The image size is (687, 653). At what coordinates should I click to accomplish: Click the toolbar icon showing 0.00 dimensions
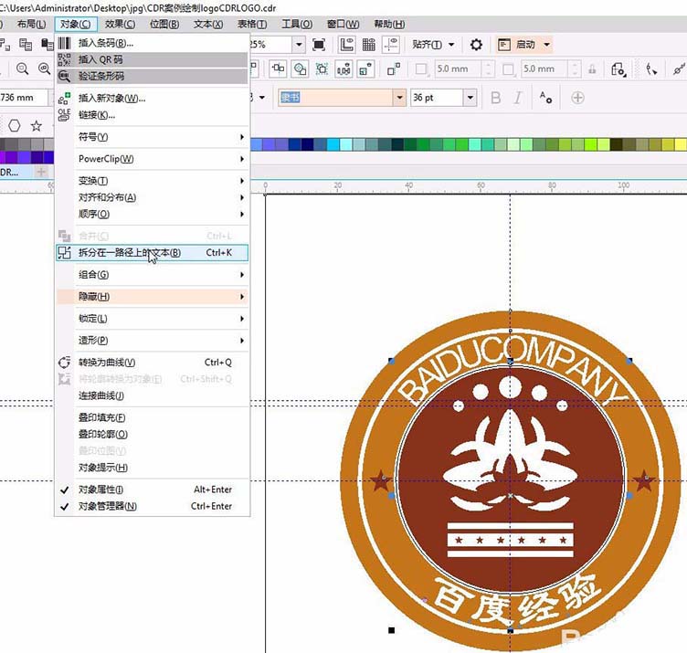click(343, 68)
